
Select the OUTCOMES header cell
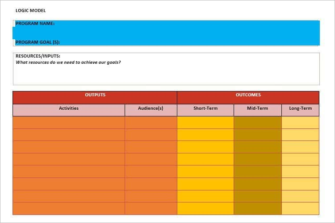pyautogui.click(x=248, y=98)
